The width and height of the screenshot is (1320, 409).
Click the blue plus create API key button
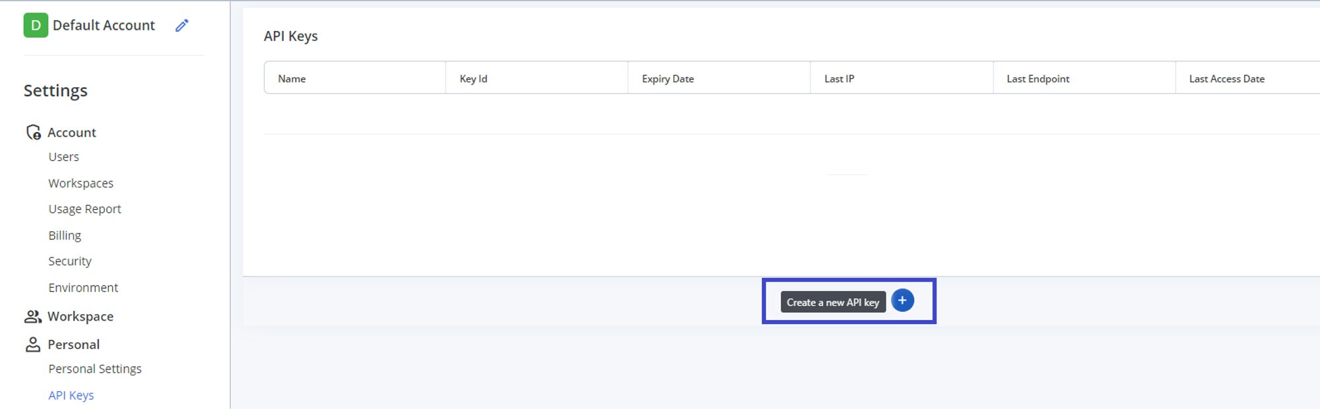pyautogui.click(x=902, y=301)
